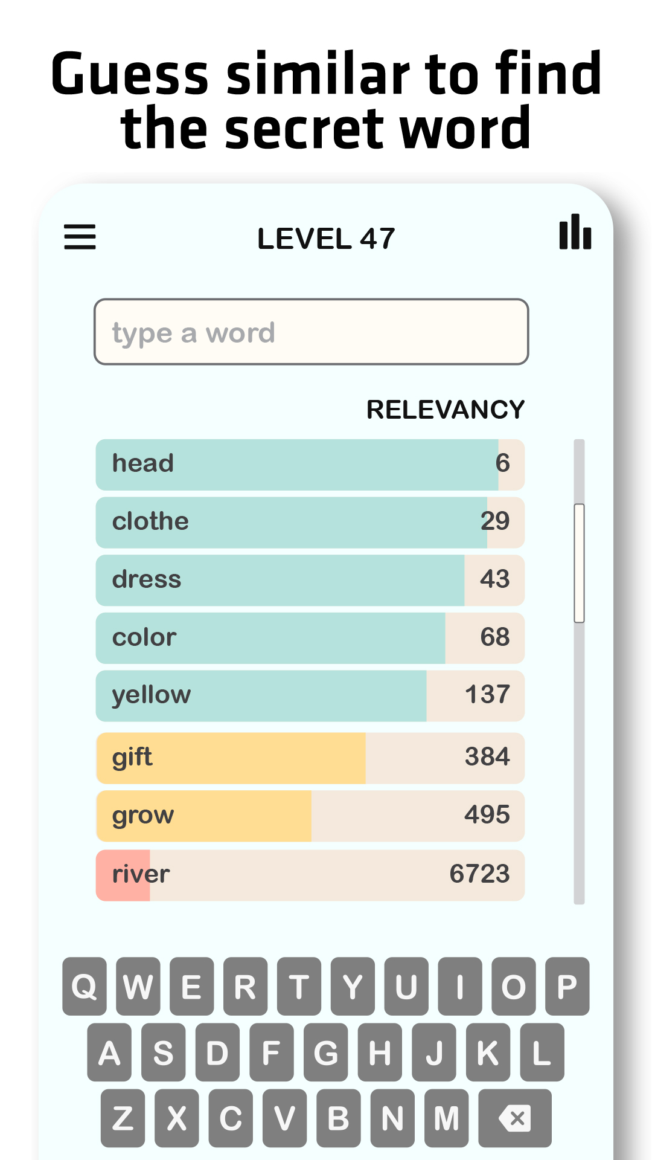
Task: Tap the A keyboard key
Action: (x=109, y=1052)
